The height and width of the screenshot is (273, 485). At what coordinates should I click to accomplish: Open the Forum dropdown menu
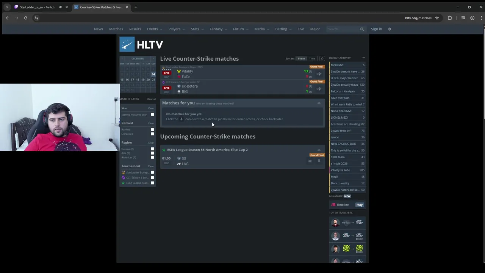(240, 29)
